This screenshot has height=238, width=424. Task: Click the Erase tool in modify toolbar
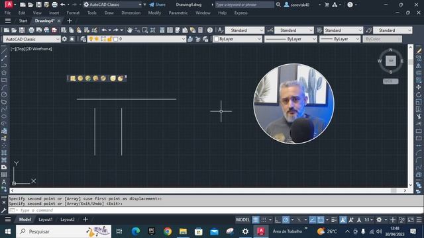pos(419,51)
